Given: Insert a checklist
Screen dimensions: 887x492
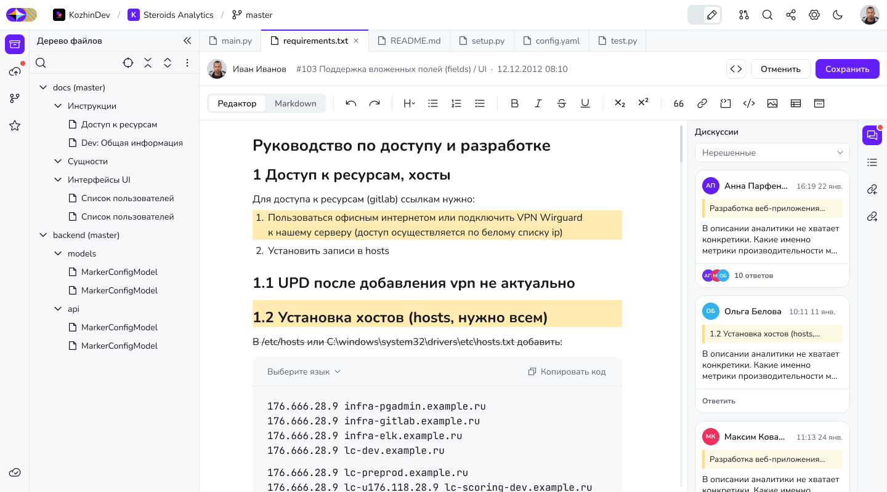Looking at the screenshot, I should 480,103.
